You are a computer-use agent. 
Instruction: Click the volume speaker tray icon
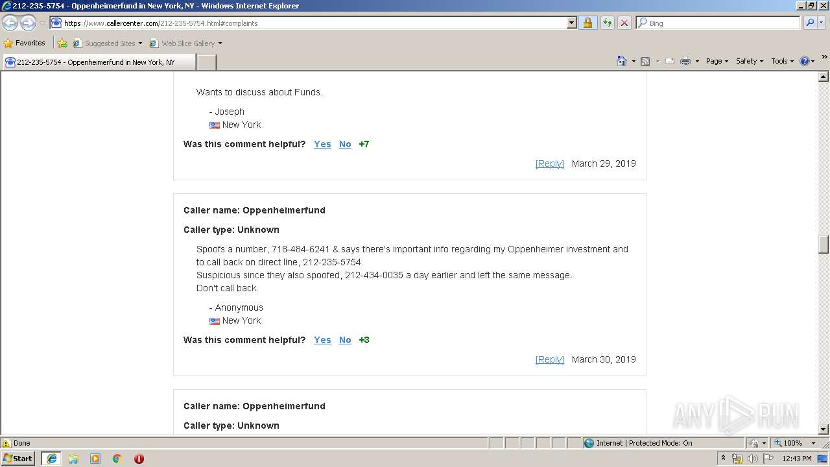pyautogui.click(x=752, y=459)
